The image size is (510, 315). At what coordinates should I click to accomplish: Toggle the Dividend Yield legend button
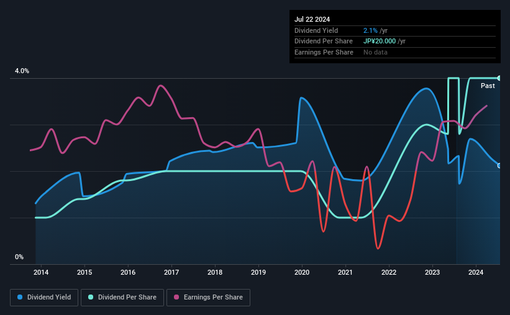[x=44, y=298]
